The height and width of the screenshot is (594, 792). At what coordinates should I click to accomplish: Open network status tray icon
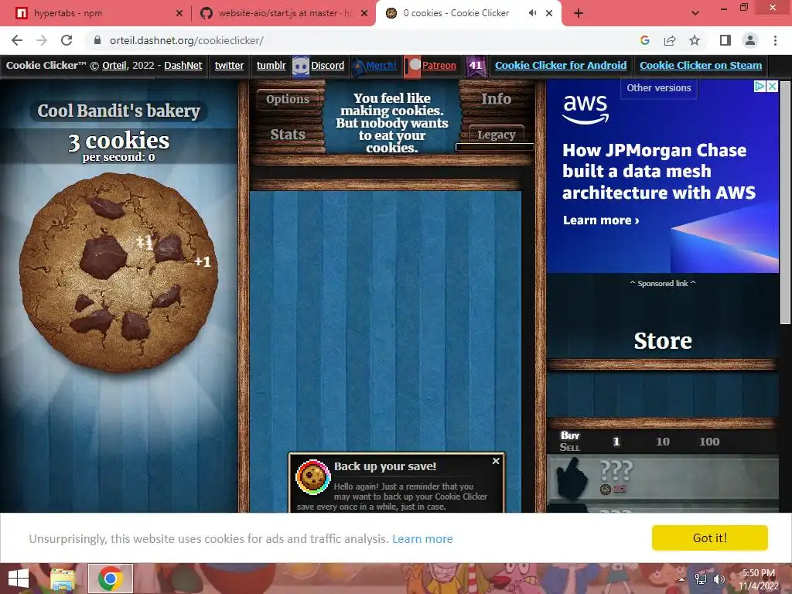[701, 579]
